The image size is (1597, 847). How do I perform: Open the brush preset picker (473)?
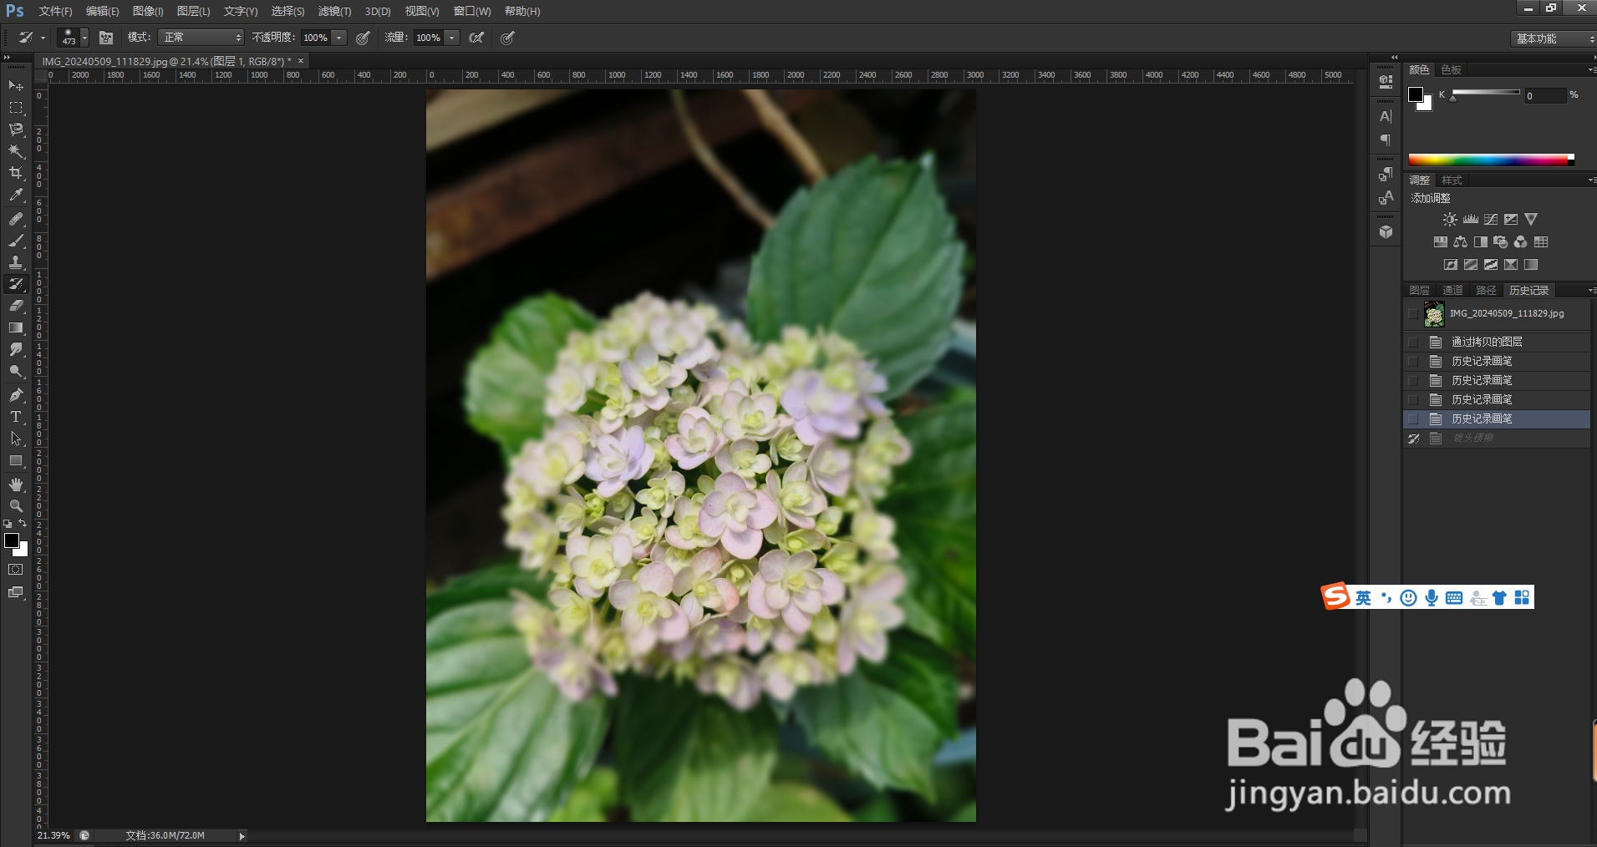(x=73, y=38)
